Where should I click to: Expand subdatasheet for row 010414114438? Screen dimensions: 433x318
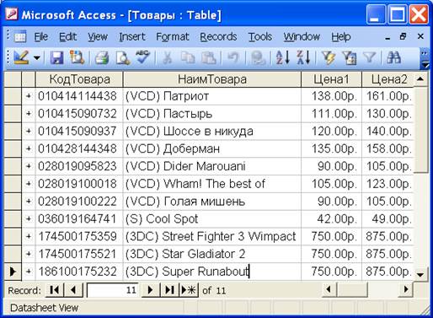(29, 96)
